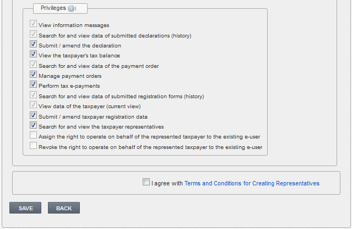
Task: Click the Manage payment orders label text
Action: [70, 76]
